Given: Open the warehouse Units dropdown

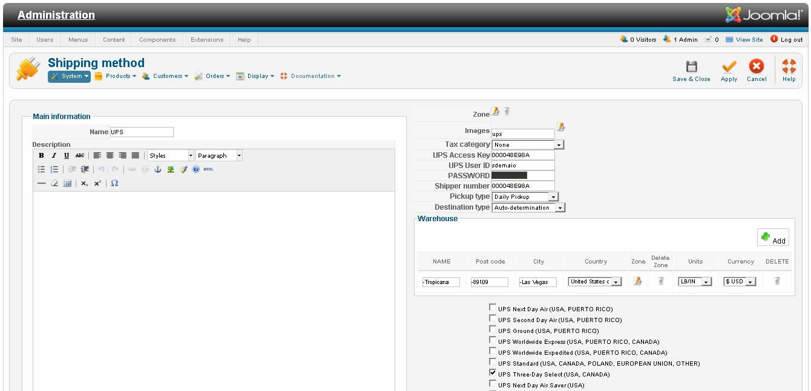Looking at the screenshot, I should tap(695, 282).
